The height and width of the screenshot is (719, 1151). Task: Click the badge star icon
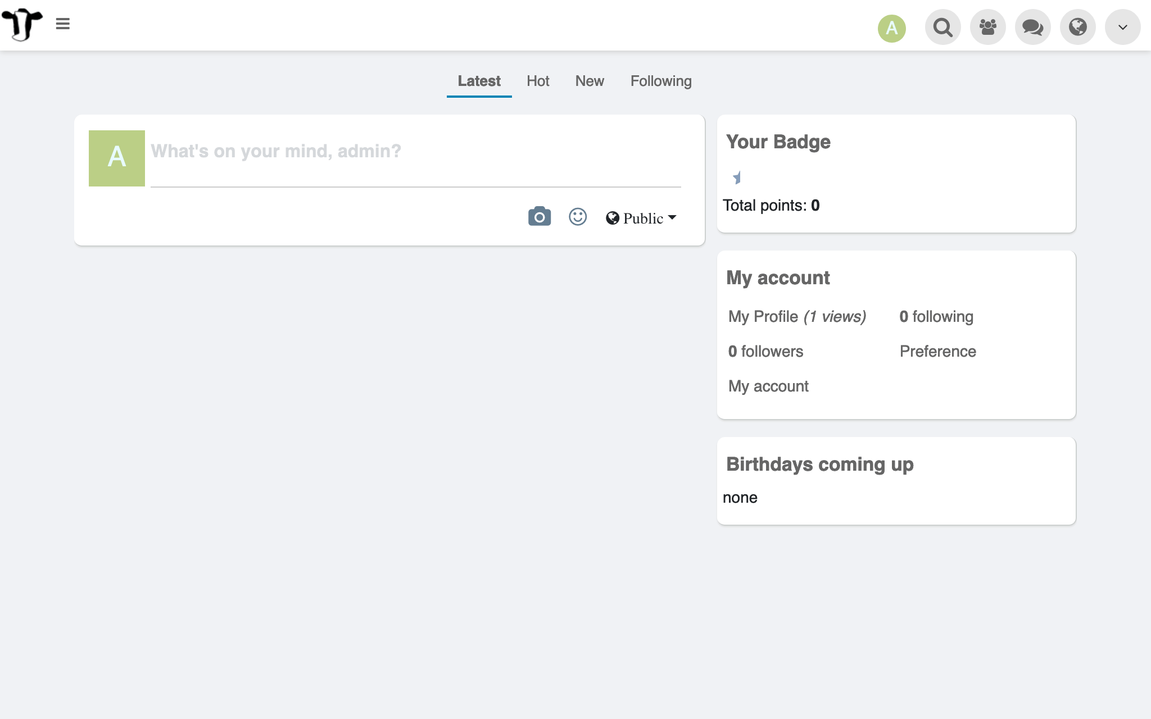pos(737,178)
